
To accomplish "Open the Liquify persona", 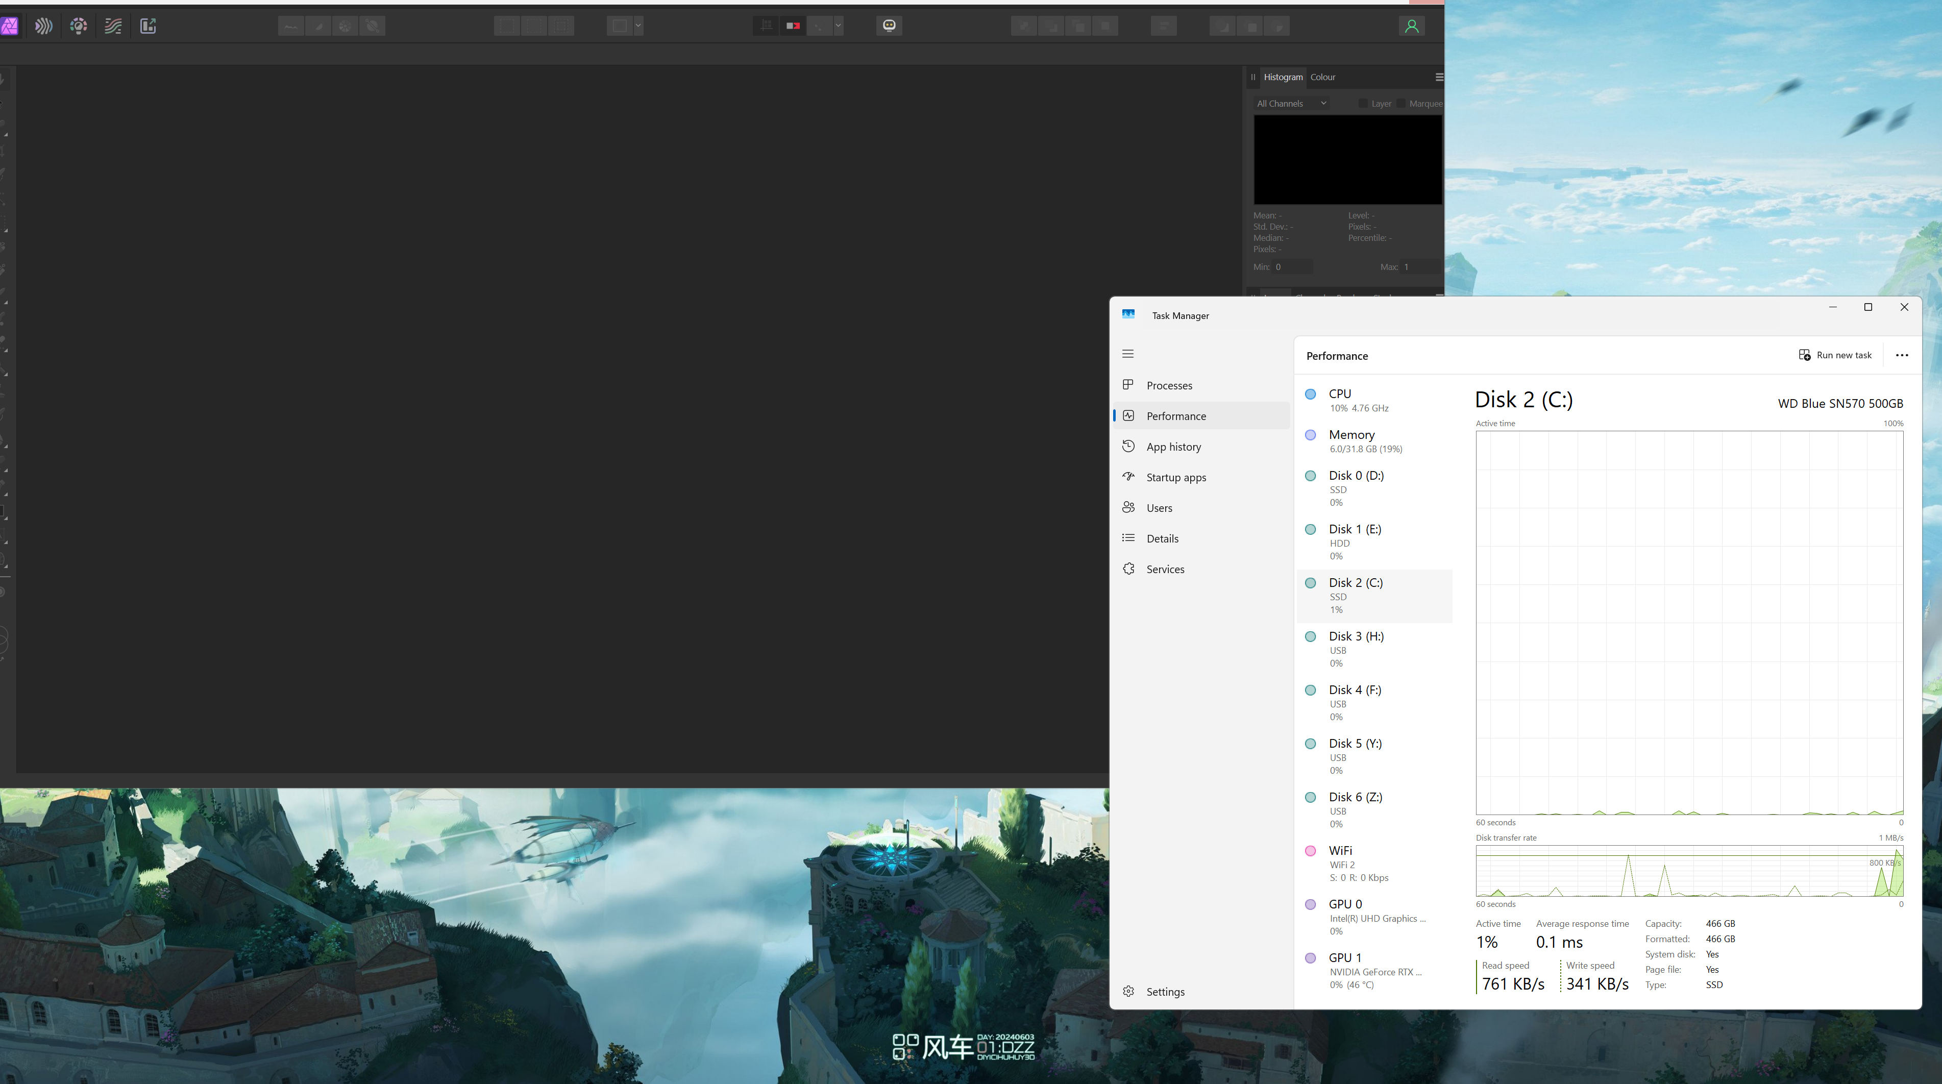I will (44, 27).
